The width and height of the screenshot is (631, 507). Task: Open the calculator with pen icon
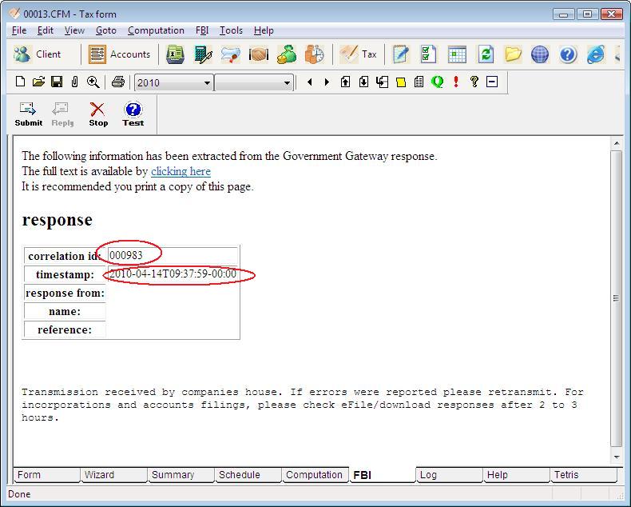pyautogui.click(x=203, y=54)
